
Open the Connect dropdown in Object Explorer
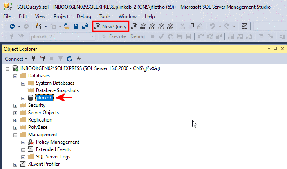point(16,59)
